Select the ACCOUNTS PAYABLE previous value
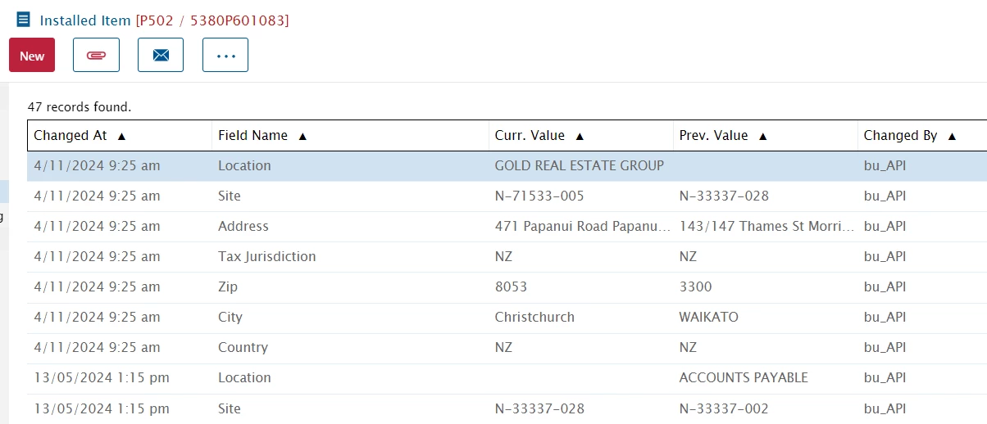 point(744,377)
